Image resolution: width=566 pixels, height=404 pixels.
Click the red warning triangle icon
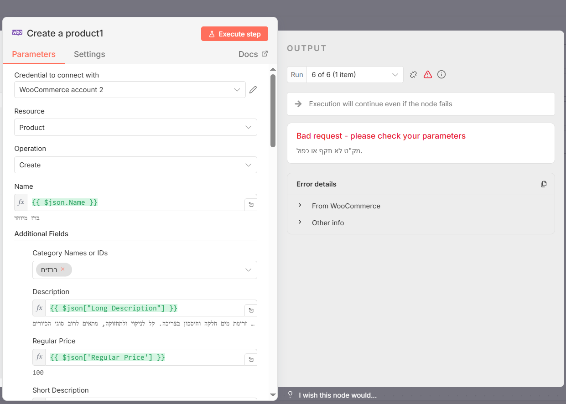point(427,74)
